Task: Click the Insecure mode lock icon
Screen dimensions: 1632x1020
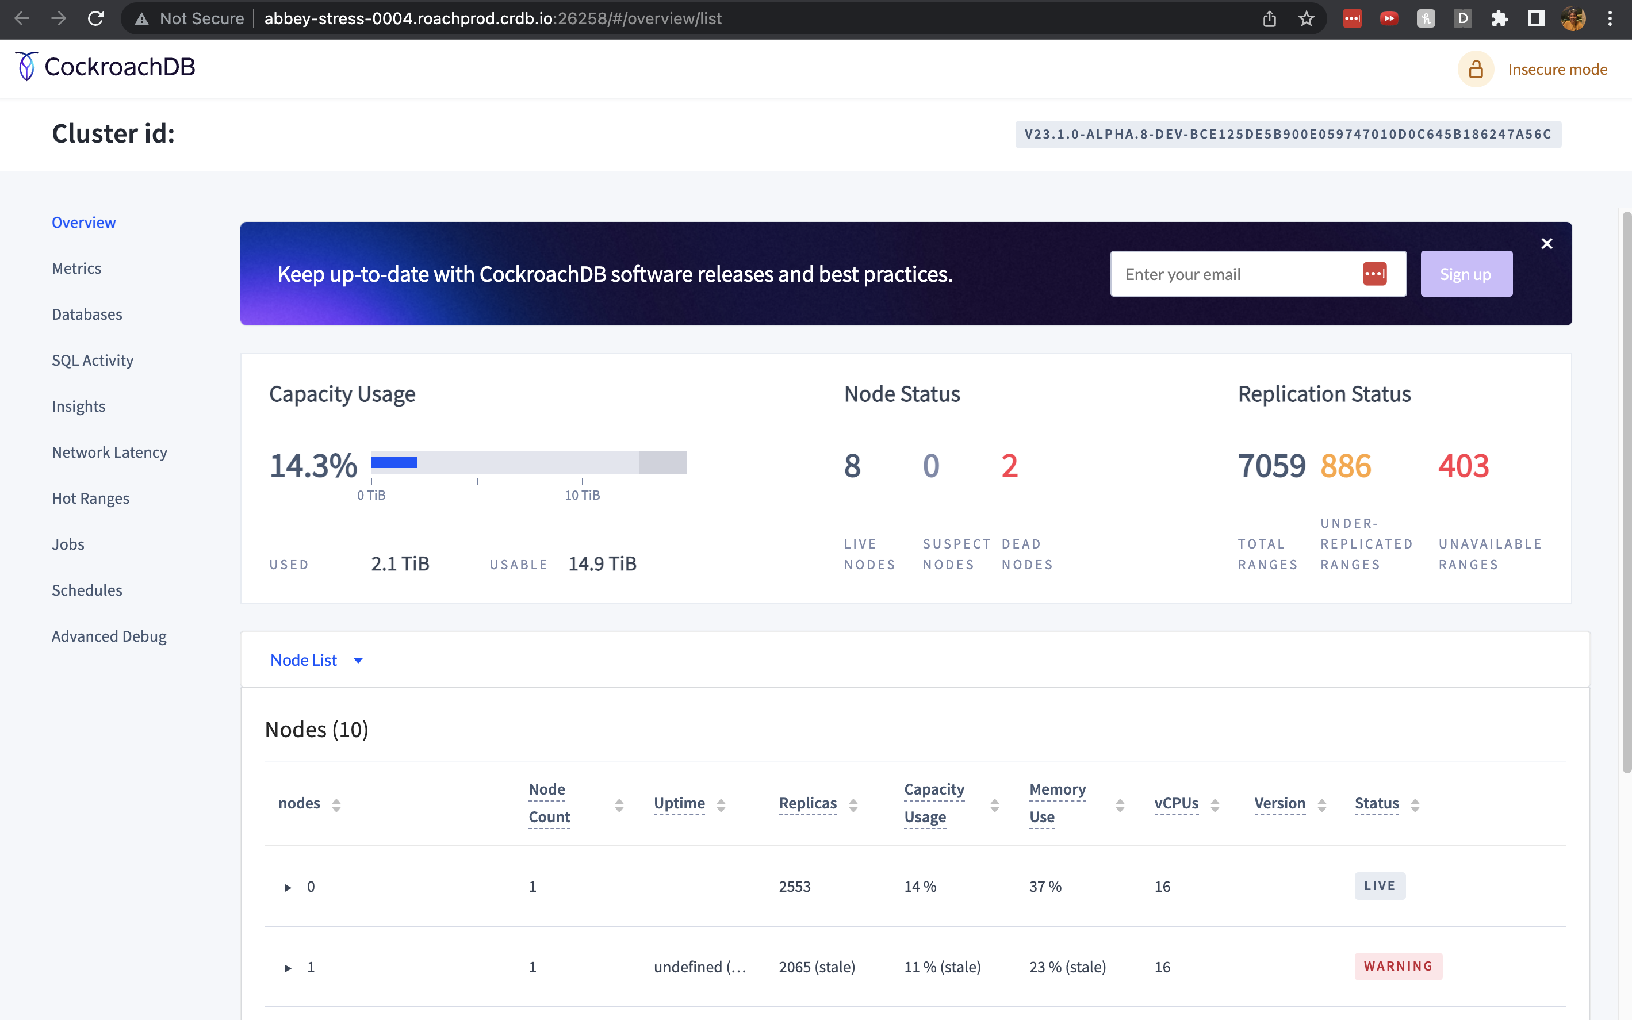Action: click(x=1476, y=69)
